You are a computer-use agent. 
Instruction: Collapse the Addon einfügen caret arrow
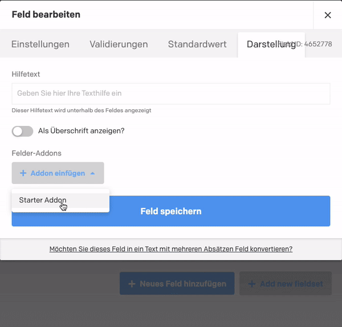coord(92,173)
